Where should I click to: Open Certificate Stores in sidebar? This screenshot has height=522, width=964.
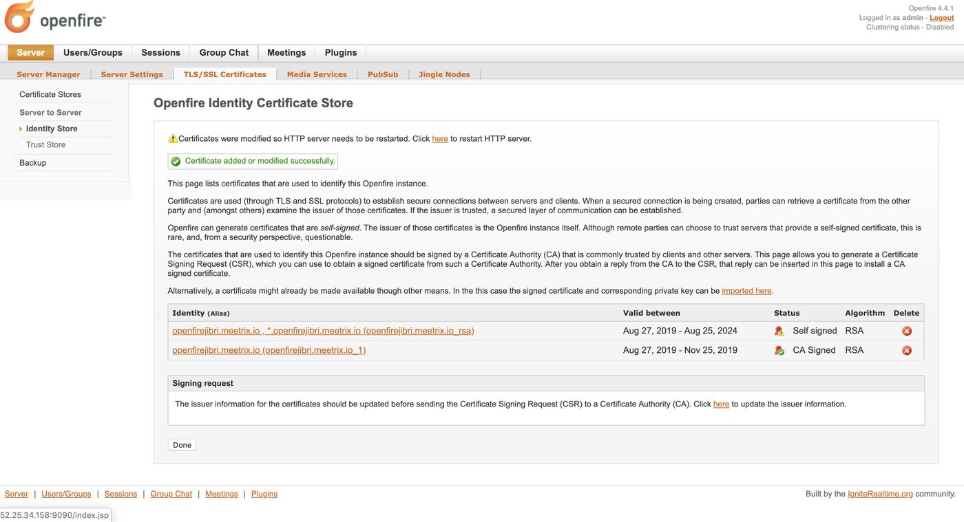point(50,94)
